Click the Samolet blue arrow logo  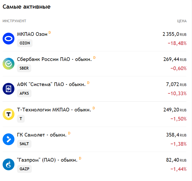tap(8, 139)
